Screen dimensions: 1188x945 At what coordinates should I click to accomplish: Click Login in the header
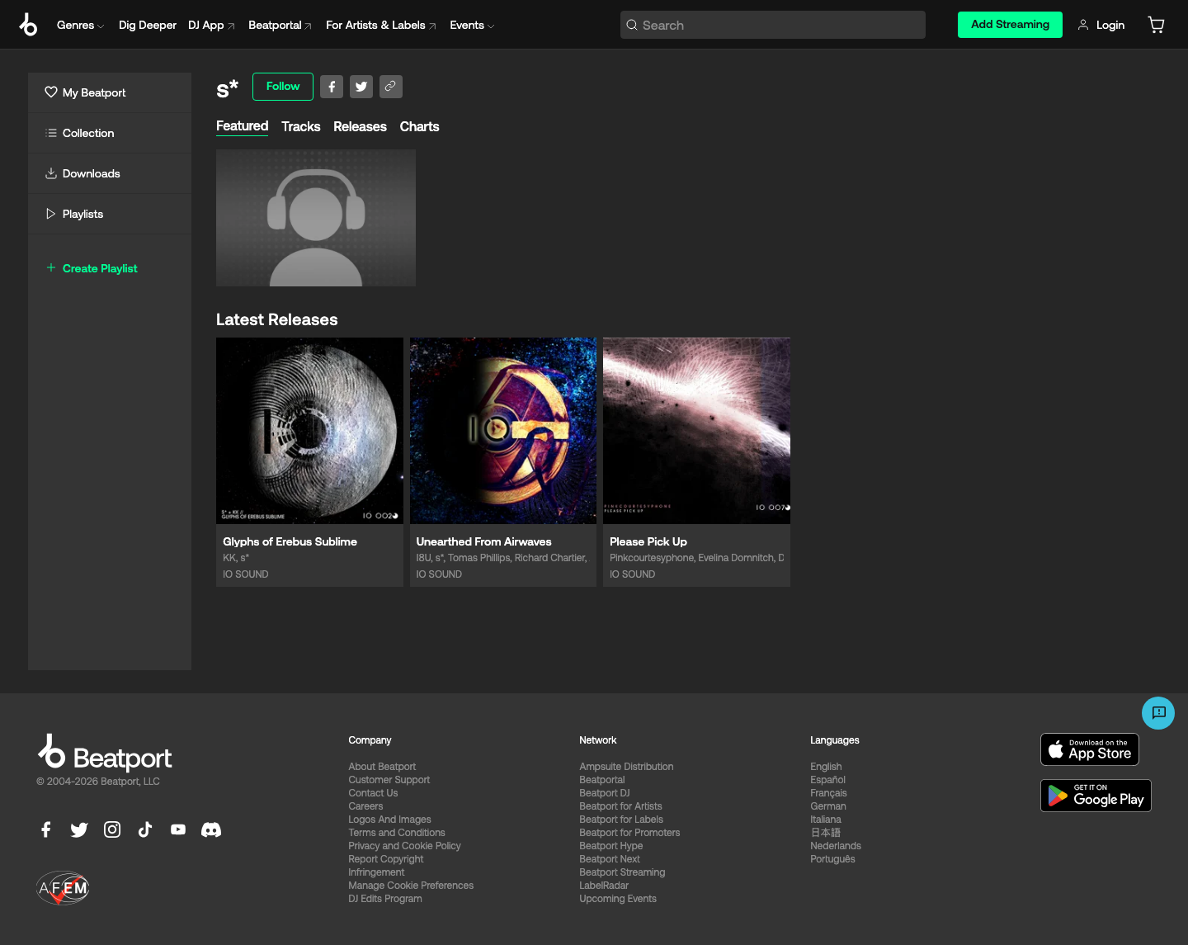(1101, 26)
